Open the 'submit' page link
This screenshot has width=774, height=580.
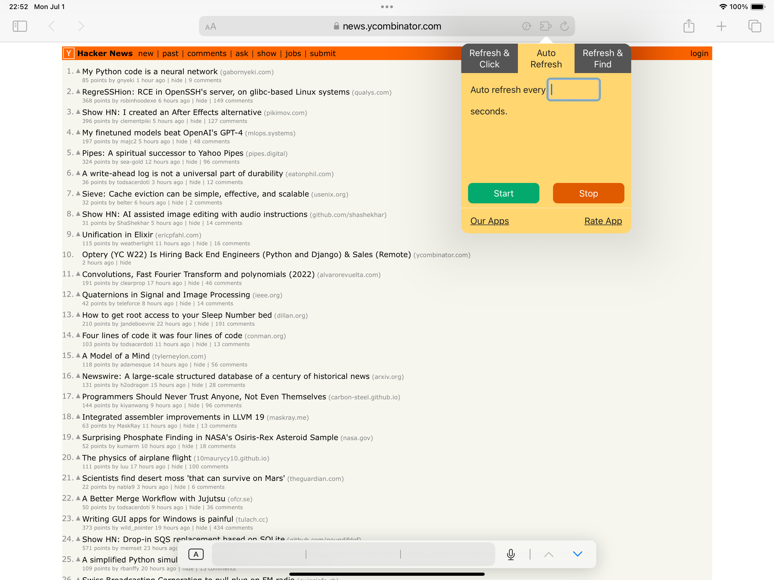[323, 54]
